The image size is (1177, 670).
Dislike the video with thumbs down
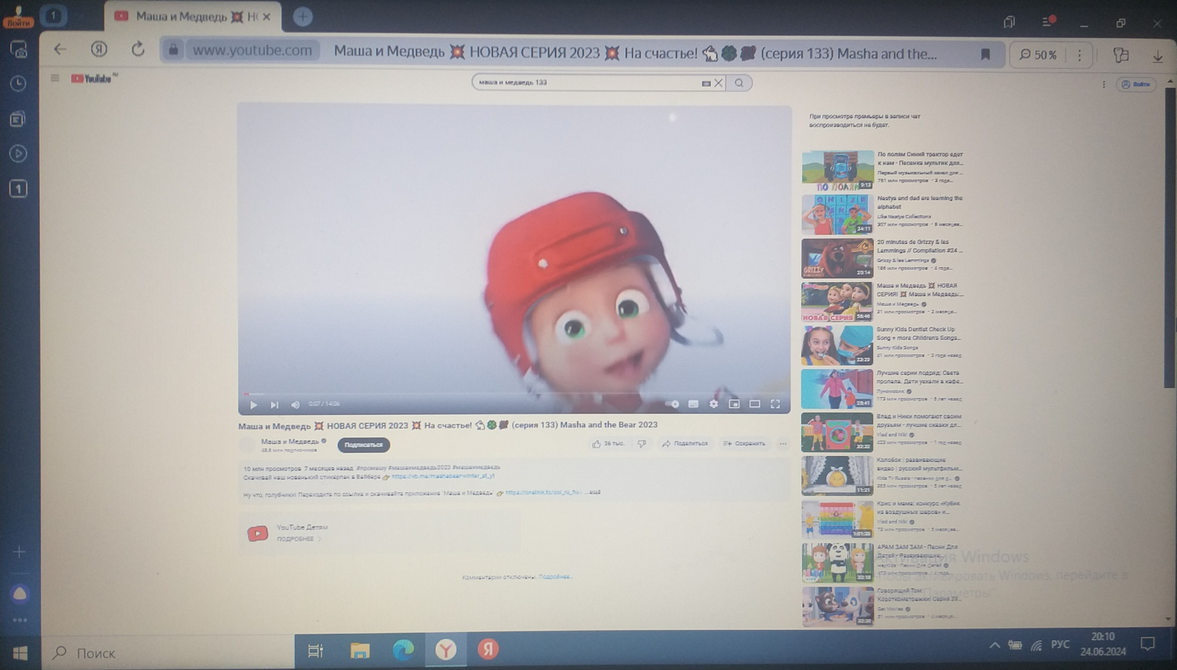click(642, 443)
